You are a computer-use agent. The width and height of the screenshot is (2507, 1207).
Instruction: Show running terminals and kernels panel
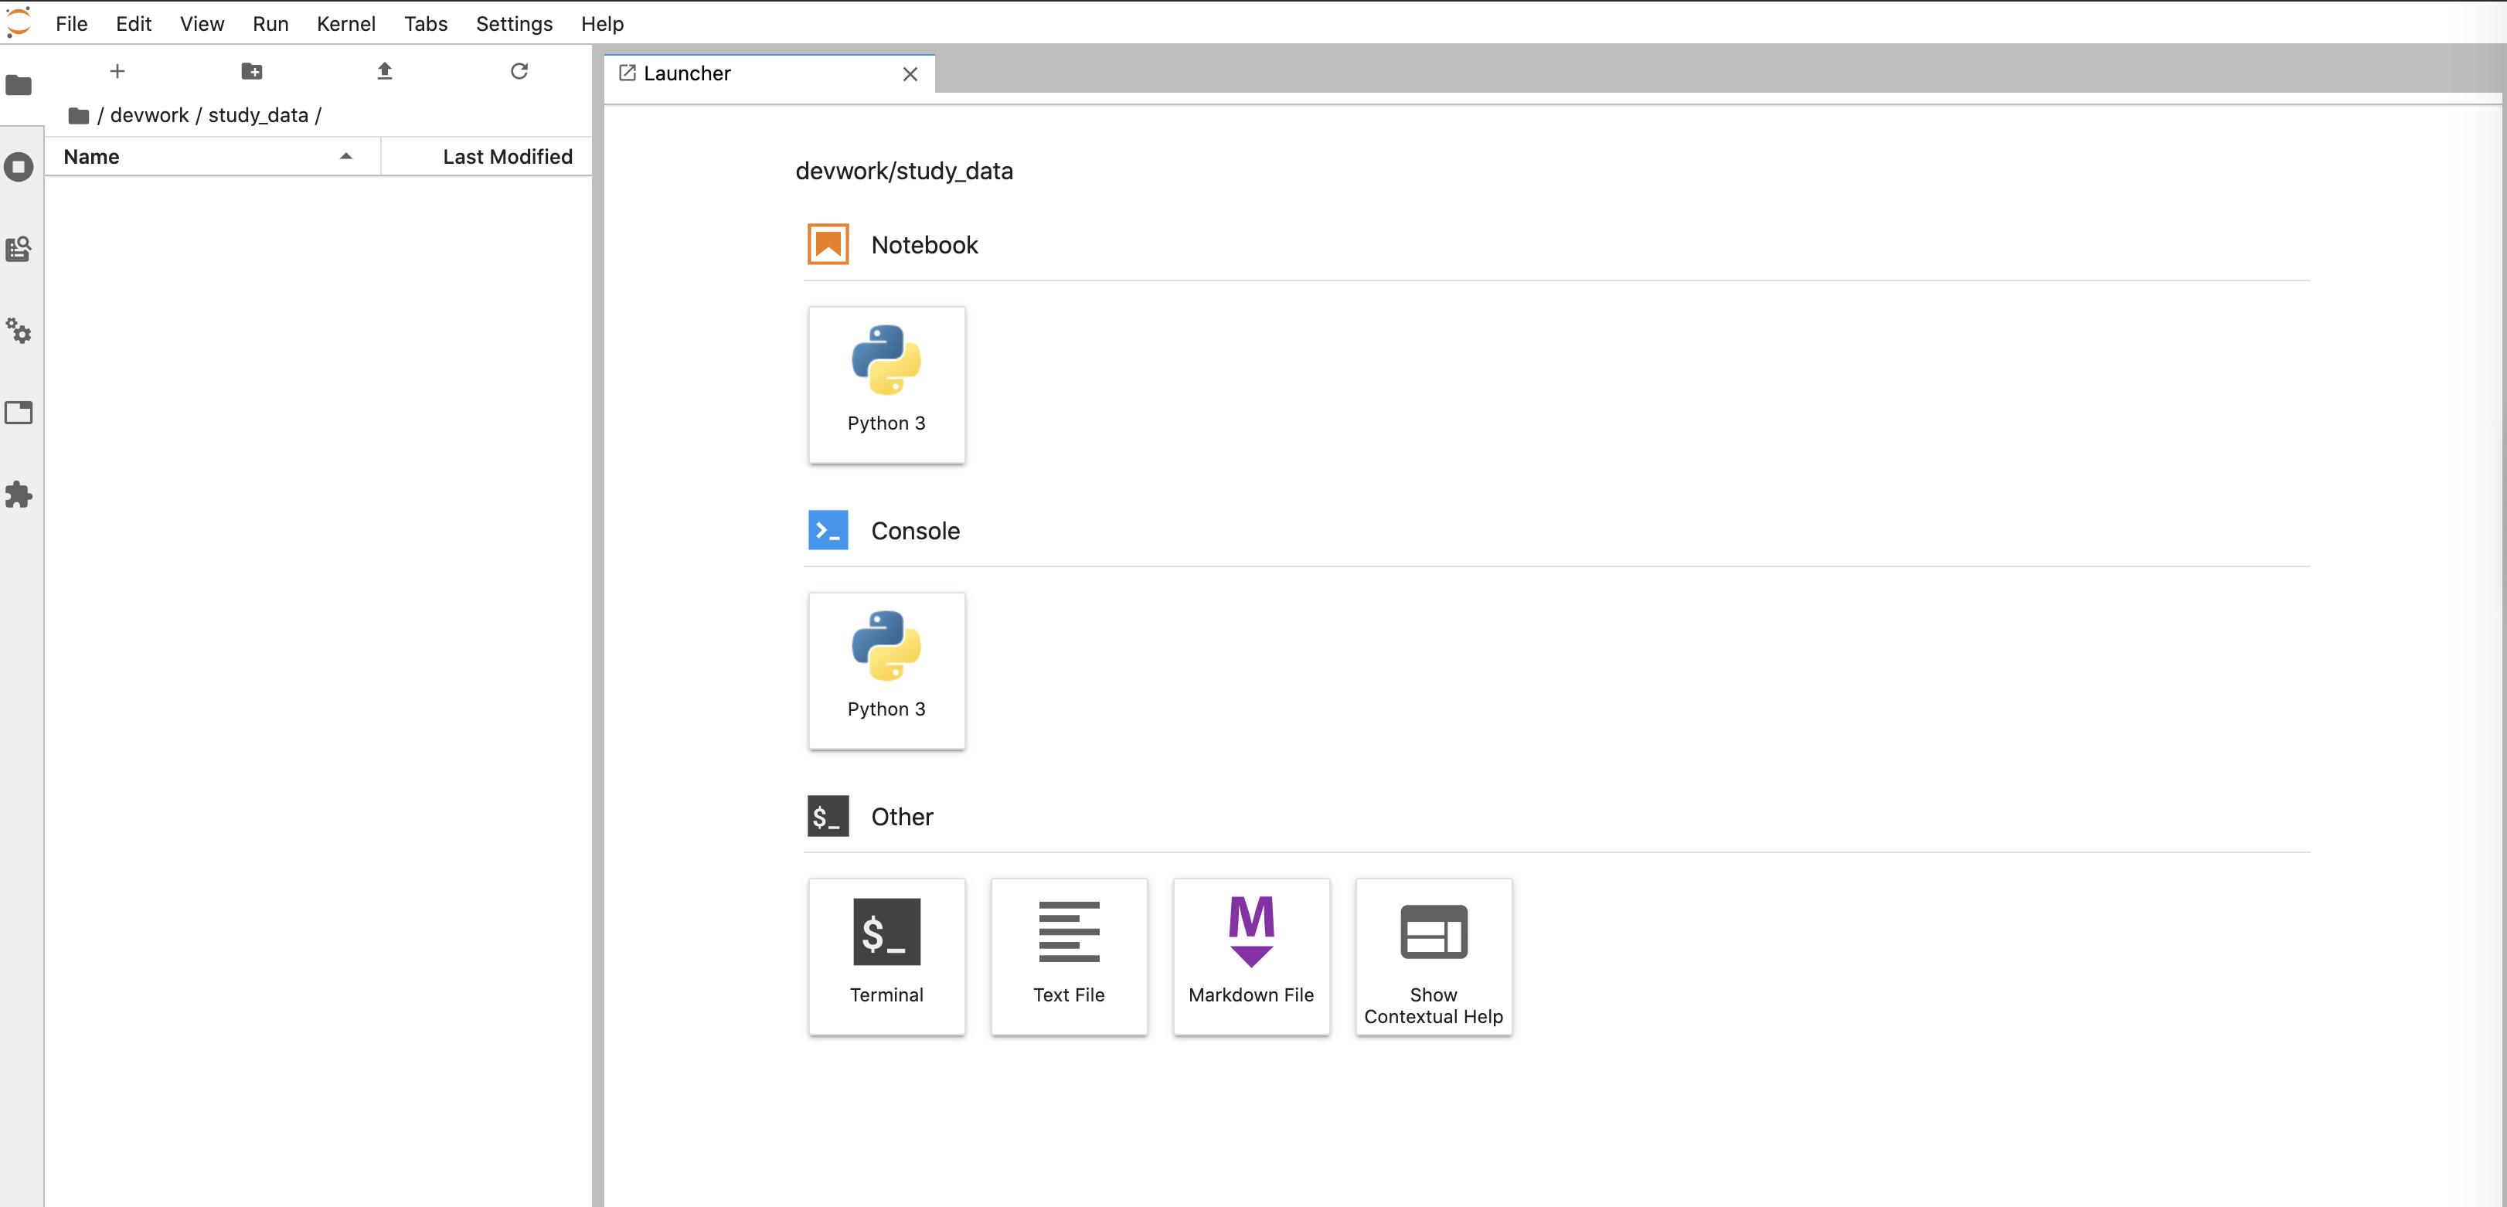[x=19, y=168]
